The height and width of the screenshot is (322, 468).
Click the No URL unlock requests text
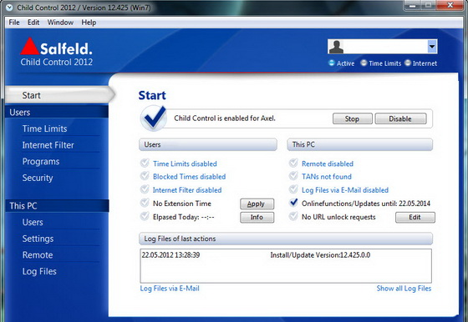point(338,217)
